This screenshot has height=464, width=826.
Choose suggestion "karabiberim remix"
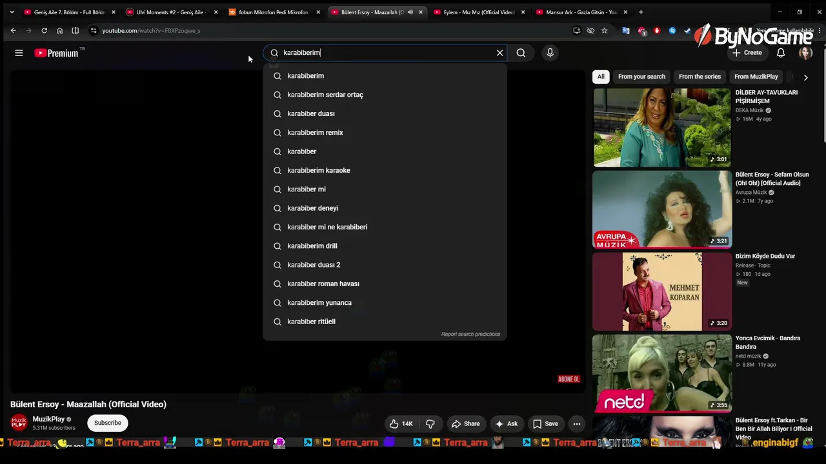point(385,133)
